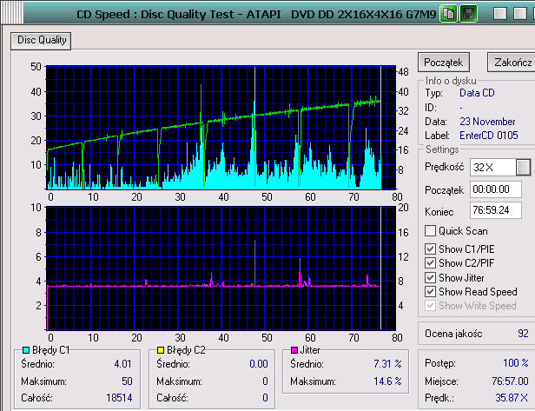Click the Typ value Data CD
The image size is (535, 411).
(477, 93)
